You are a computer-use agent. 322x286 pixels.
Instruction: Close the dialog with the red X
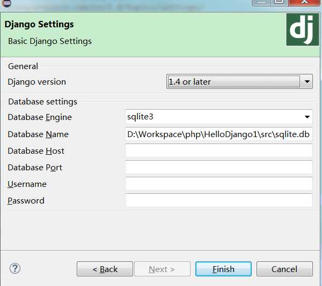[304, 3]
